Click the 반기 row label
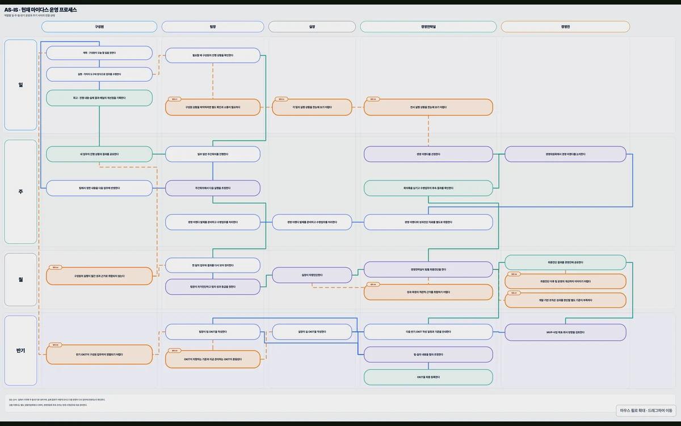 (21, 351)
